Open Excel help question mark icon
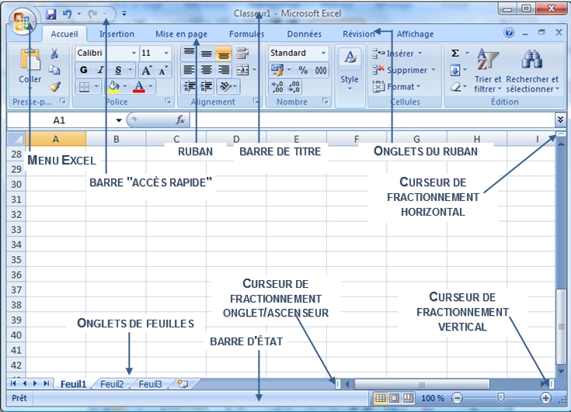571x412 pixels. (509, 33)
